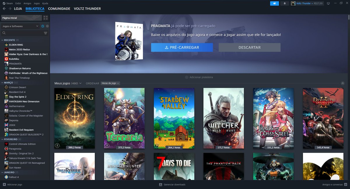350x189 pixels.
Task: Click the 20XX sidebar icon
Action: [6, 125]
